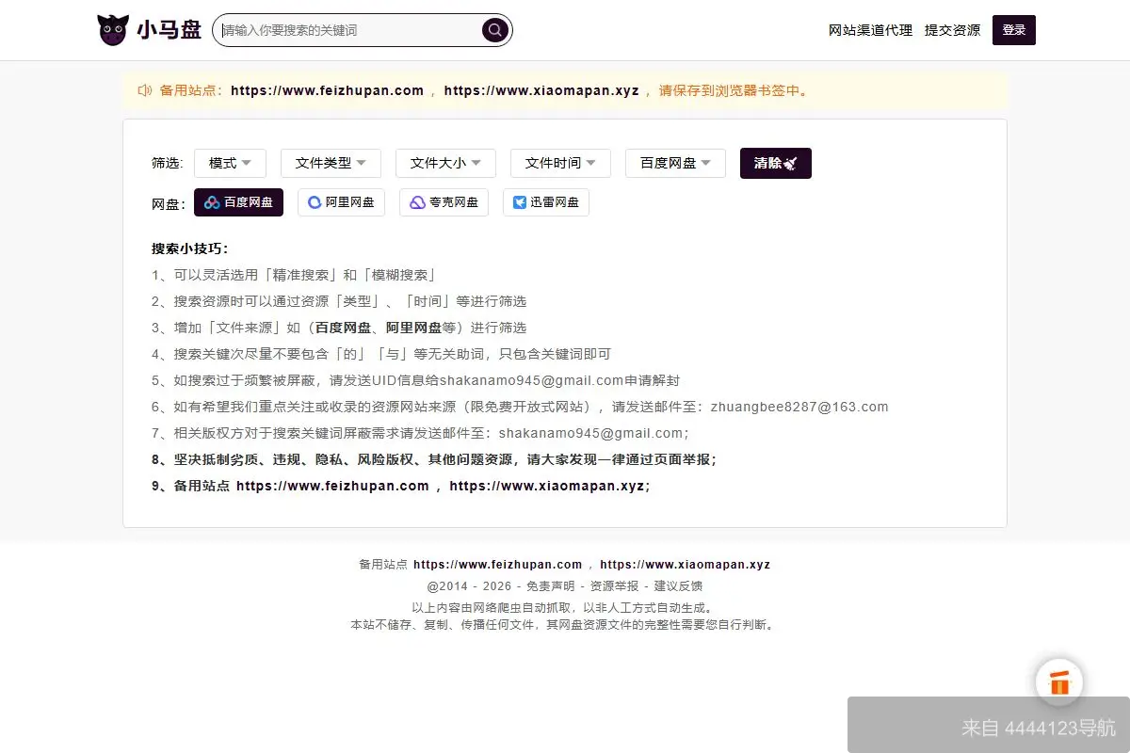Select 提交资源 in the header
Screen dimensions: 1130x753
coord(952,29)
